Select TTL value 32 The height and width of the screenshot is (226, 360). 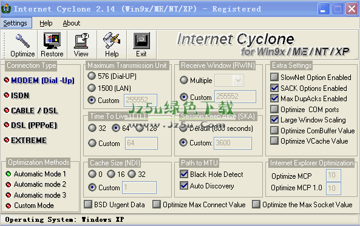pos(92,128)
